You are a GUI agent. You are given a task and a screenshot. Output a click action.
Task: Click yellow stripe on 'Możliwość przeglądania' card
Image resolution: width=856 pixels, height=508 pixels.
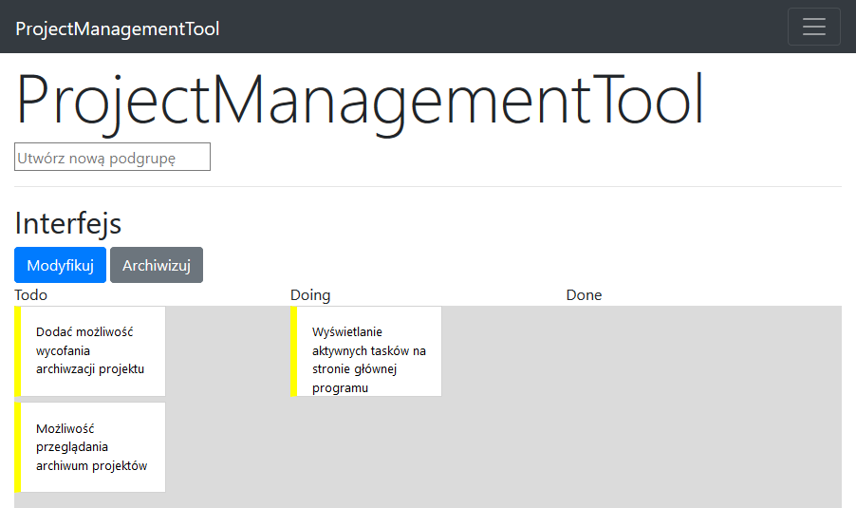pos(18,447)
